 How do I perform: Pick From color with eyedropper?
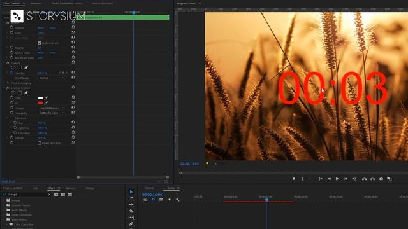46,98
